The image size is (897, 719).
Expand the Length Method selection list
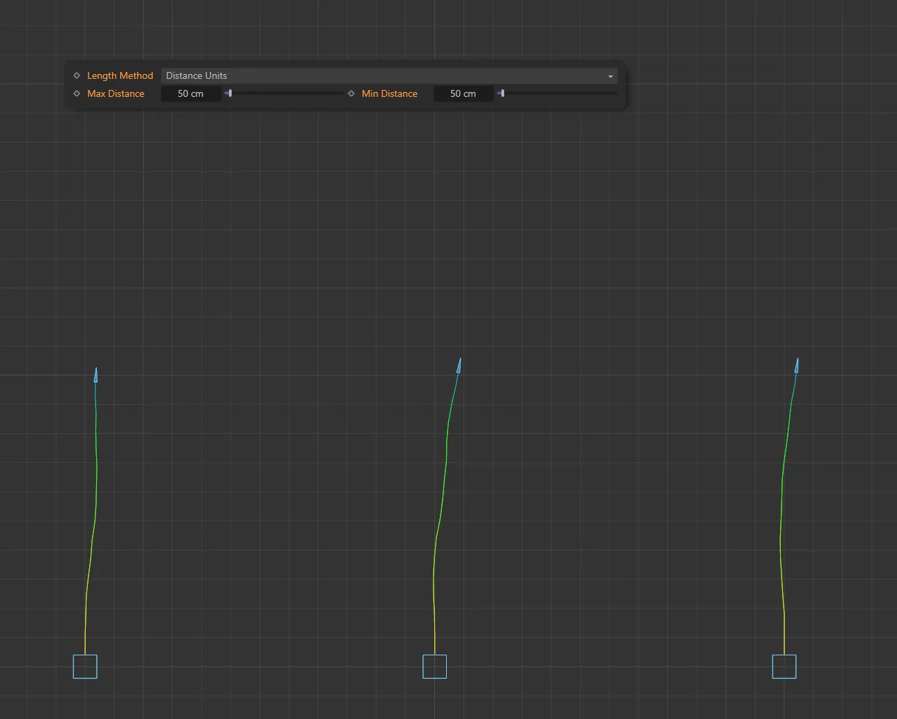(x=387, y=75)
